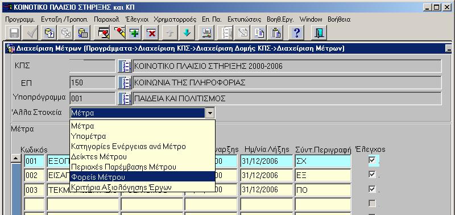Select Υπομέτρα from the dropdown list
The height and width of the screenshot is (215, 455).
[143, 136]
